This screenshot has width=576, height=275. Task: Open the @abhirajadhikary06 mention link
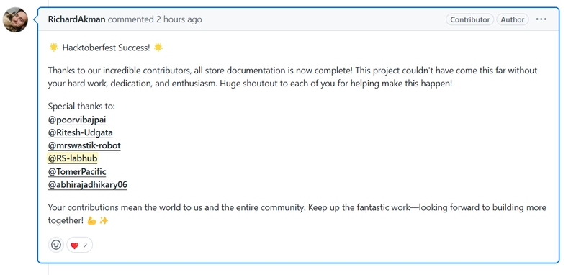[x=87, y=185]
